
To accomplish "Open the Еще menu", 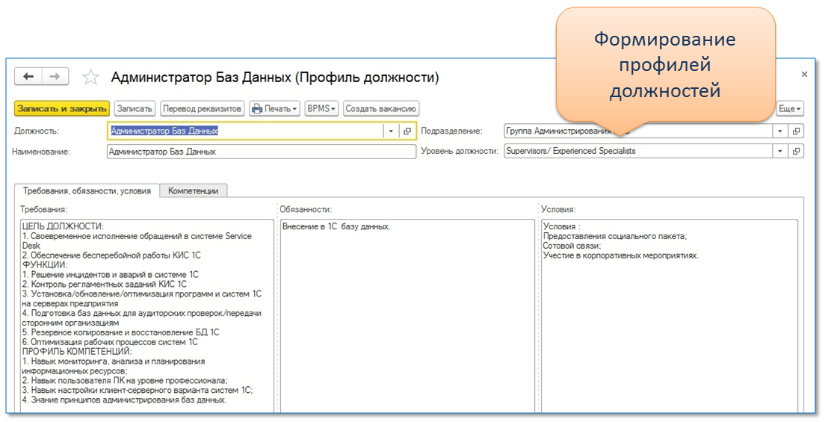I will (790, 109).
